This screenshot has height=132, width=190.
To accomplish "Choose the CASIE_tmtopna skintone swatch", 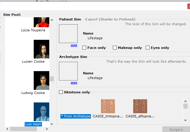I will [x=108, y=106].
